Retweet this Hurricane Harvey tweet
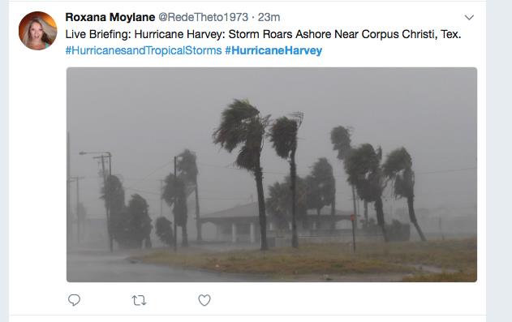512x322 pixels. pyautogui.click(x=139, y=300)
